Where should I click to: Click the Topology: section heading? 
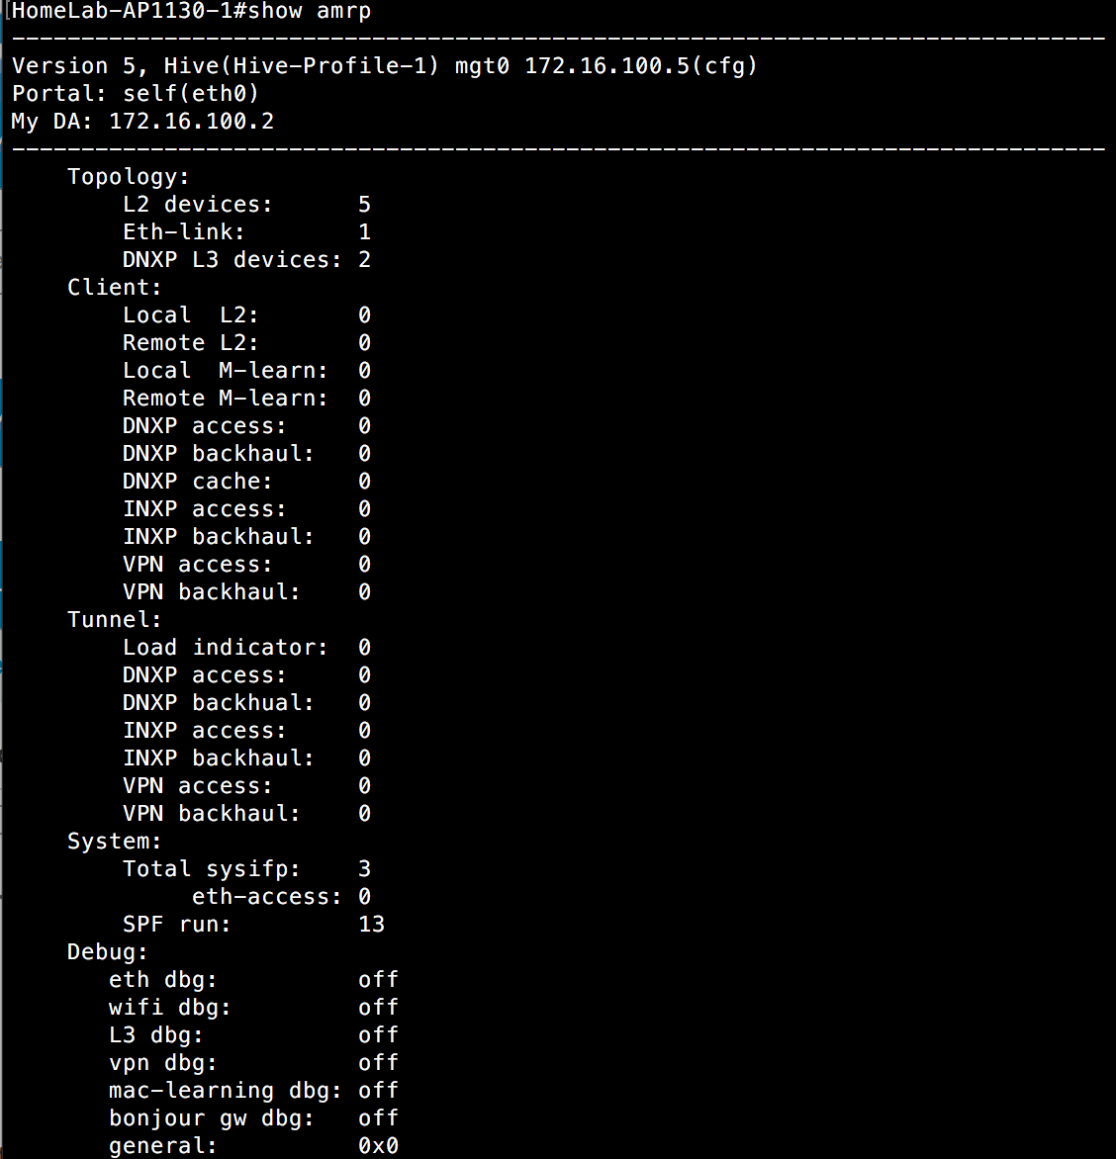(x=128, y=177)
